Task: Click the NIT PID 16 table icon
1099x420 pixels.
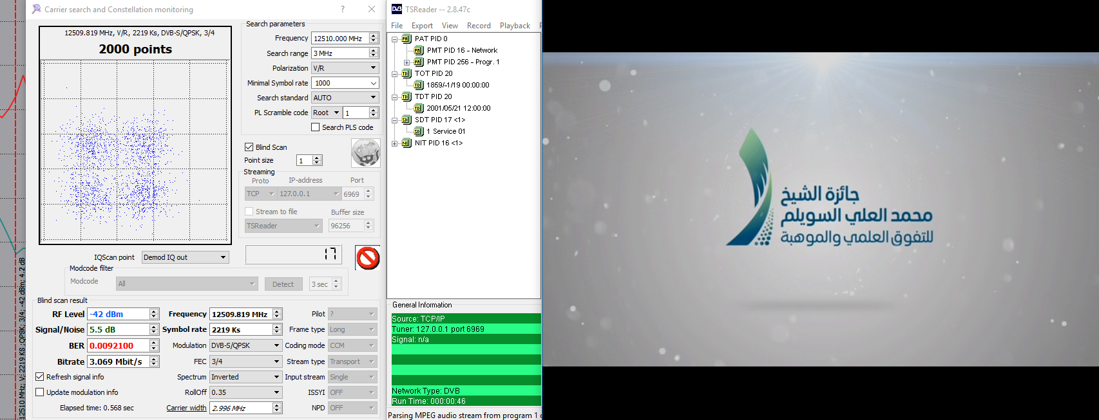Action: pos(406,143)
